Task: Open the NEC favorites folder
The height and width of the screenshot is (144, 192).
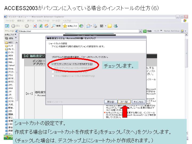Action: point(9,42)
